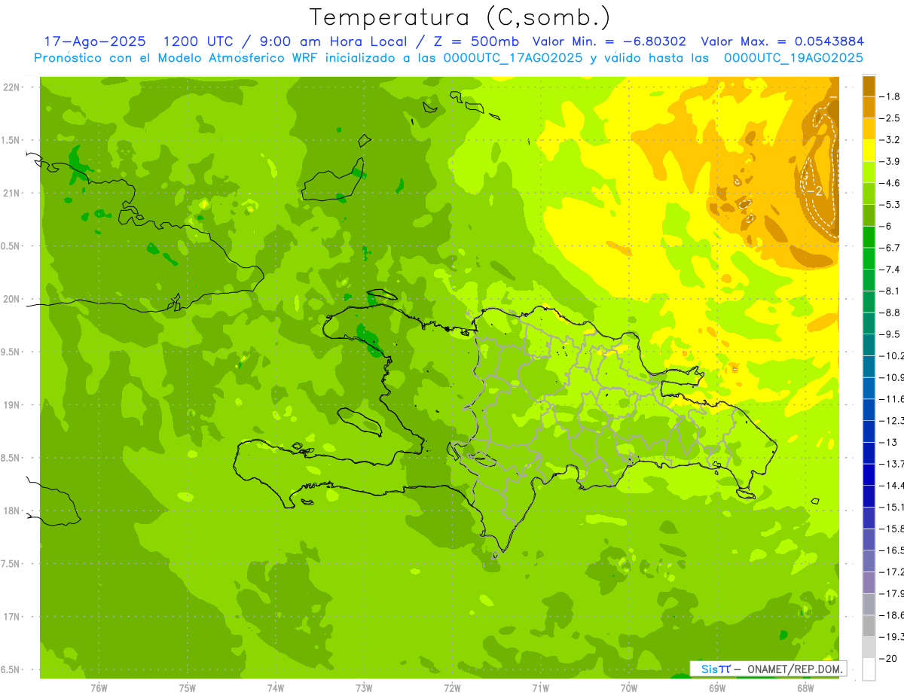Select the gray colorbar swatch between -18.6 and -19.3
904x698 pixels.
click(x=869, y=626)
